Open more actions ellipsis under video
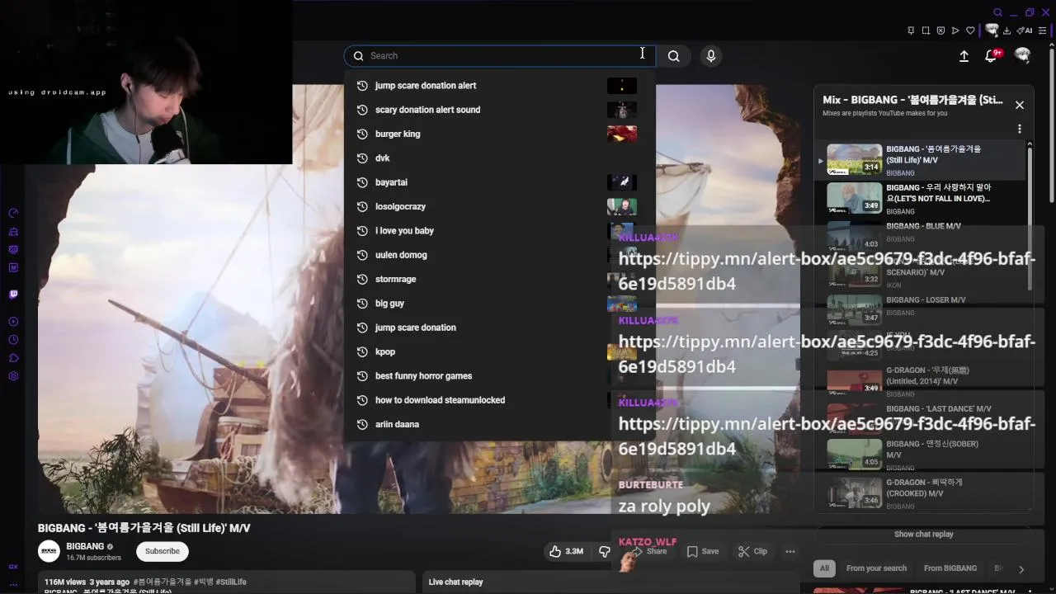The width and height of the screenshot is (1056, 594). (790, 551)
